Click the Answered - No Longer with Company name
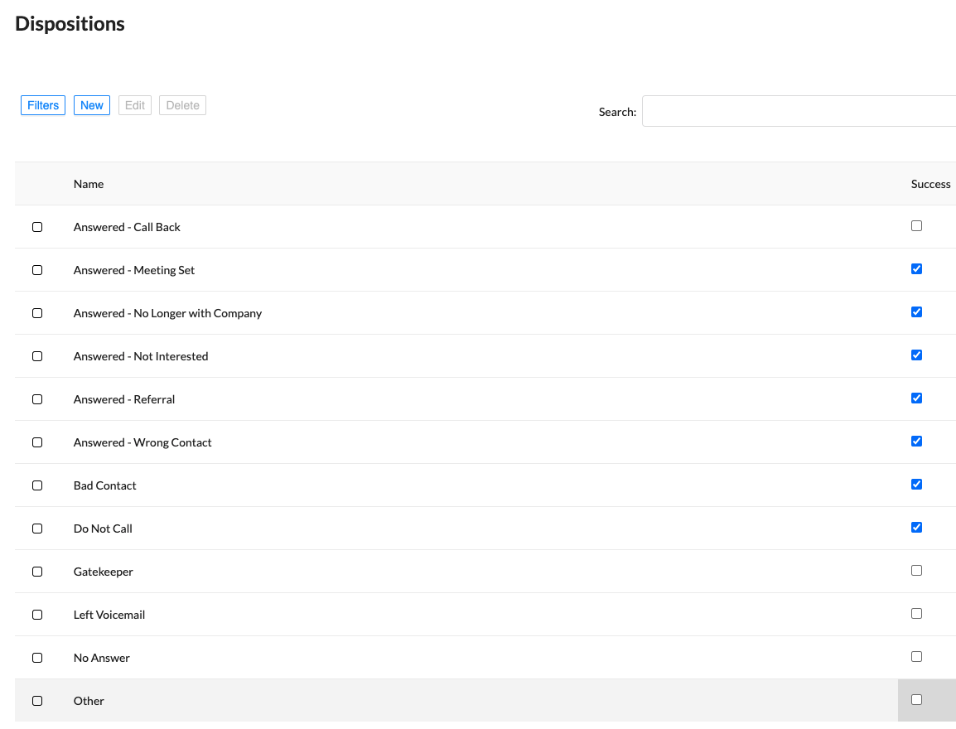Screen dimensions: 956x729 (167, 313)
